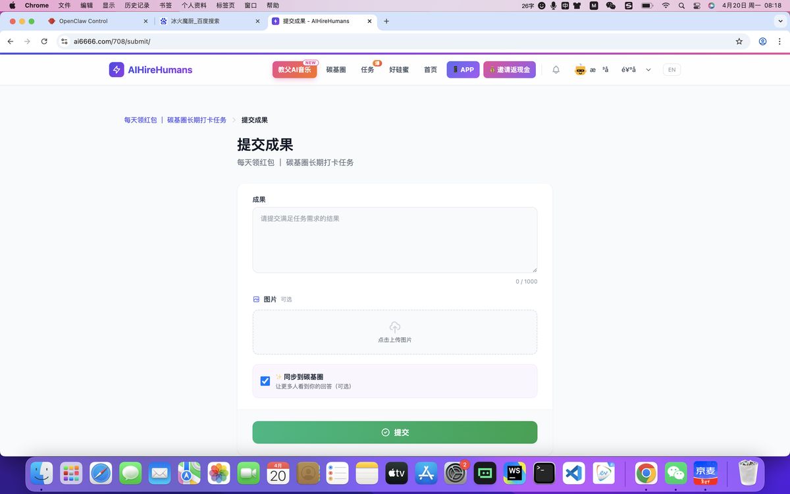Open the Chrome profile icon
Image resolution: width=790 pixels, height=494 pixels.
[x=762, y=41]
